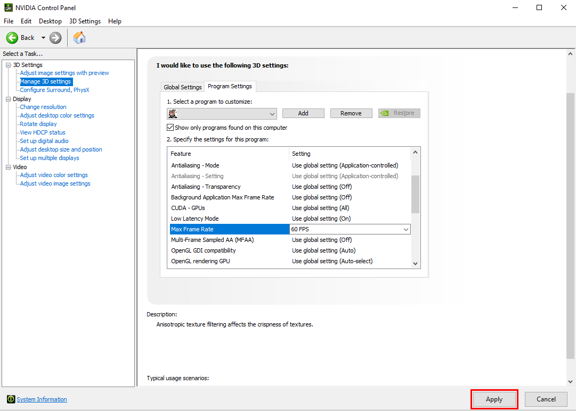Click the 'Feature' column header

tap(229, 154)
